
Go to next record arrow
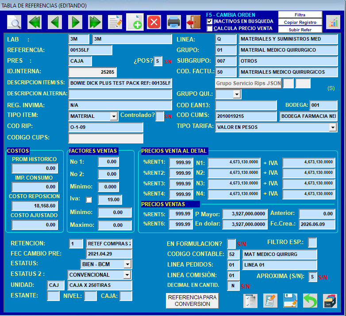(75, 22)
